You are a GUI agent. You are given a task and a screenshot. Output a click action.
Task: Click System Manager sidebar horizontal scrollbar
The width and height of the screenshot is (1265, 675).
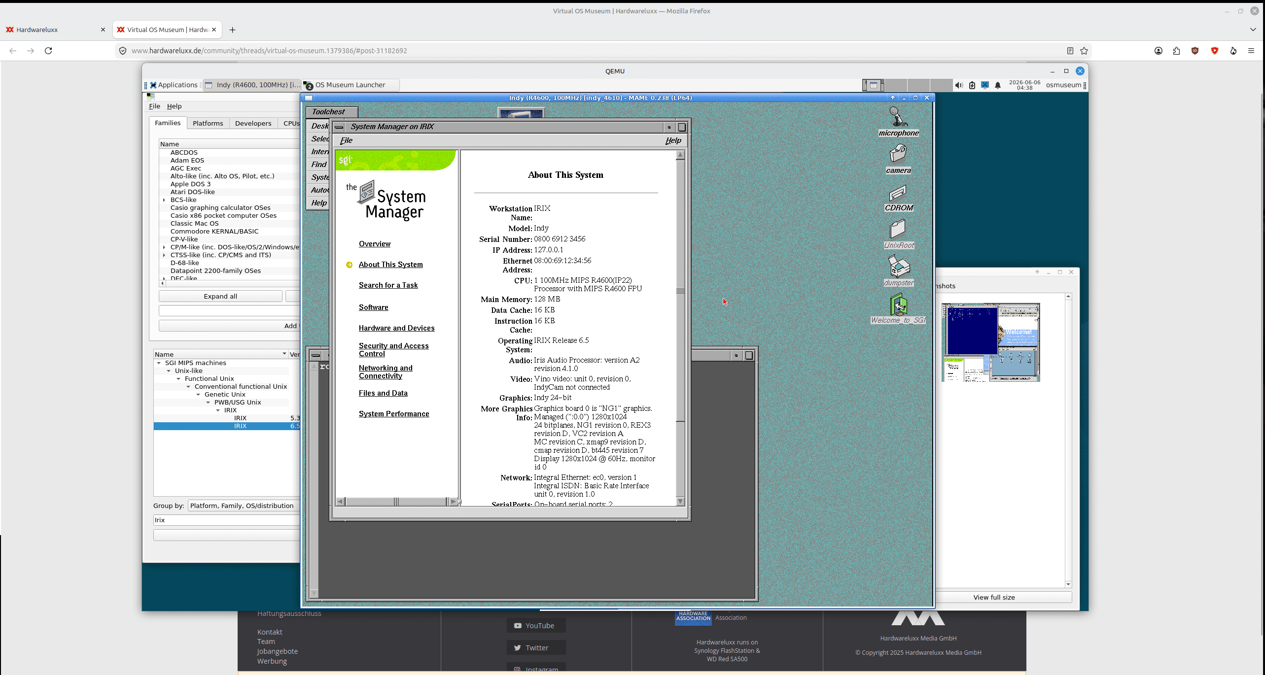click(397, 502)
